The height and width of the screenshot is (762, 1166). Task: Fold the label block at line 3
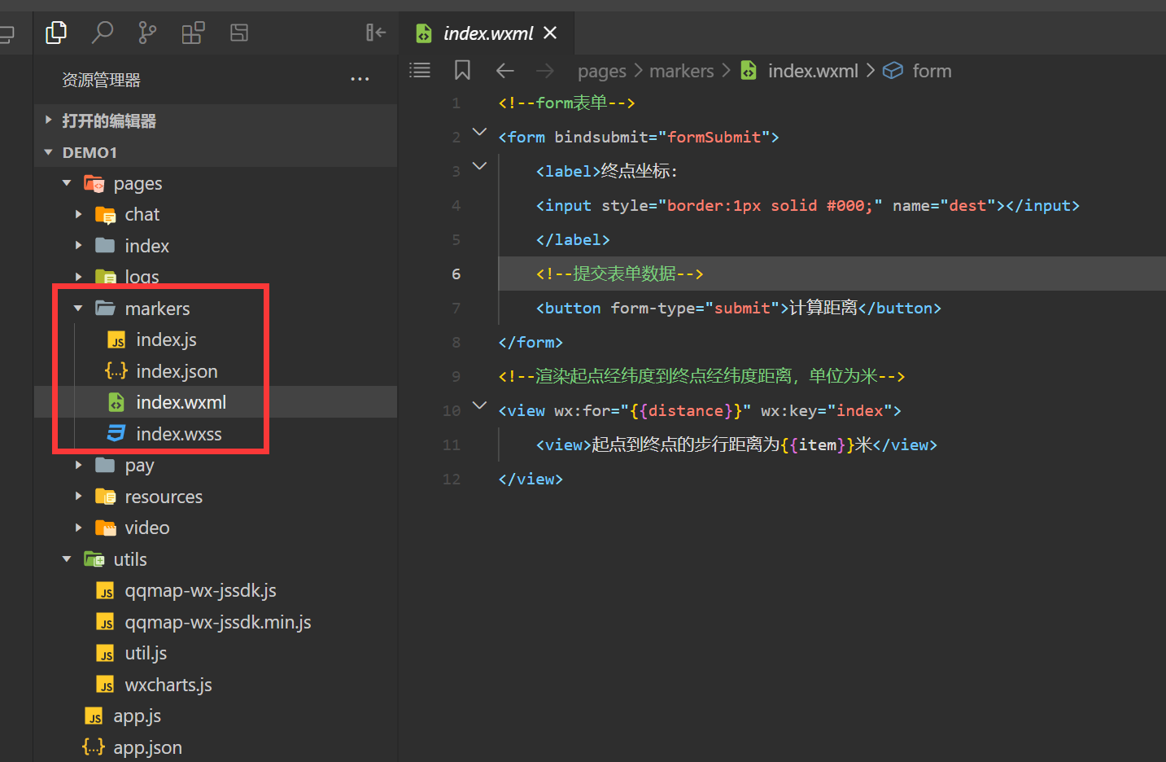pyautogui.click(x=479, y=166)
